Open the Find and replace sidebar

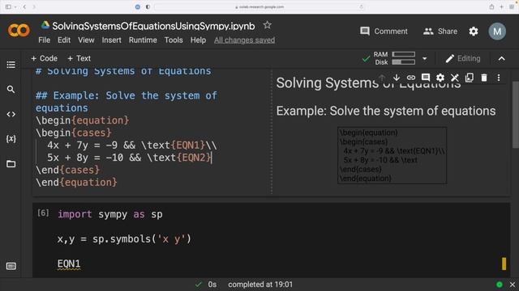11,89
